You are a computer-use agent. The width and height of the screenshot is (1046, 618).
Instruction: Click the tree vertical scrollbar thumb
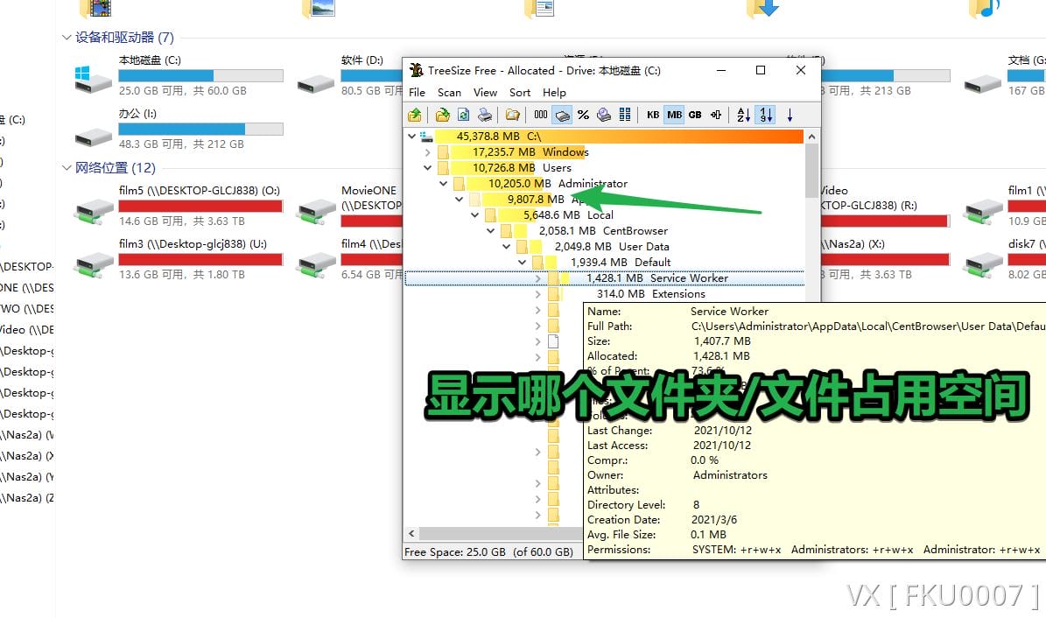tap(811, 170)
